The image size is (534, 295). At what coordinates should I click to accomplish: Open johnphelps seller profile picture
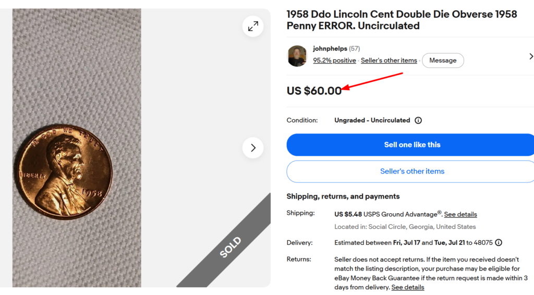tap(297, 56)
